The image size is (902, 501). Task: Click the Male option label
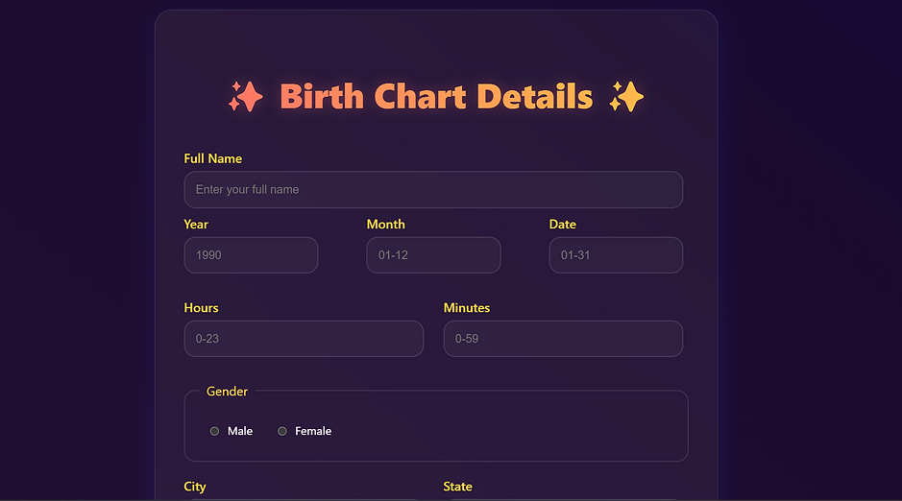coord(240,431)
